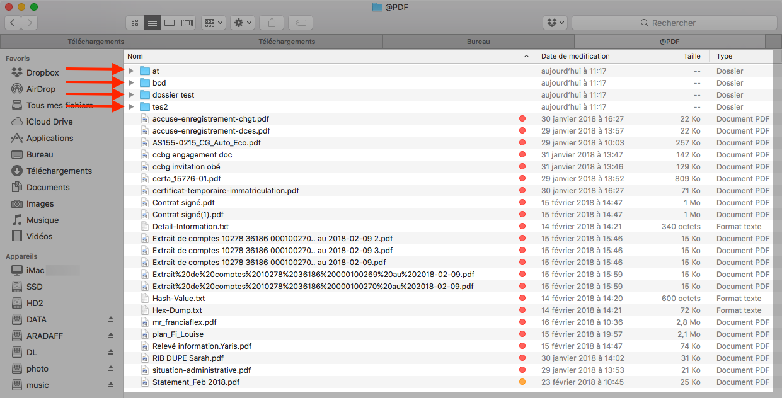Image resolution: width=782 pixels, height=398 pixels.
Task: Sort by the Nom column header
Action: coord(329,56)
